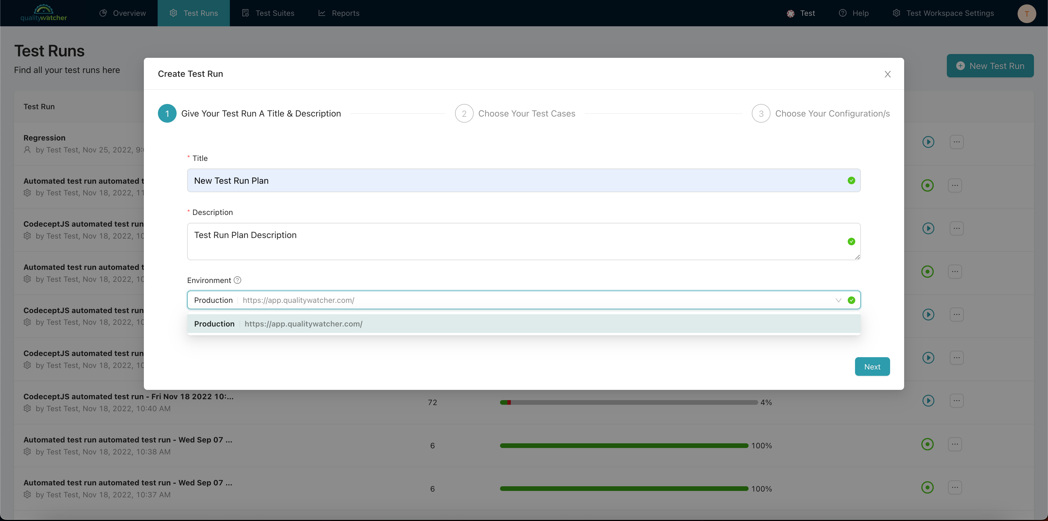Viewport: 1048px width, 521px height.
Task: Open more options for 10:38 AM automated run
Action: [x=955, y=444]
